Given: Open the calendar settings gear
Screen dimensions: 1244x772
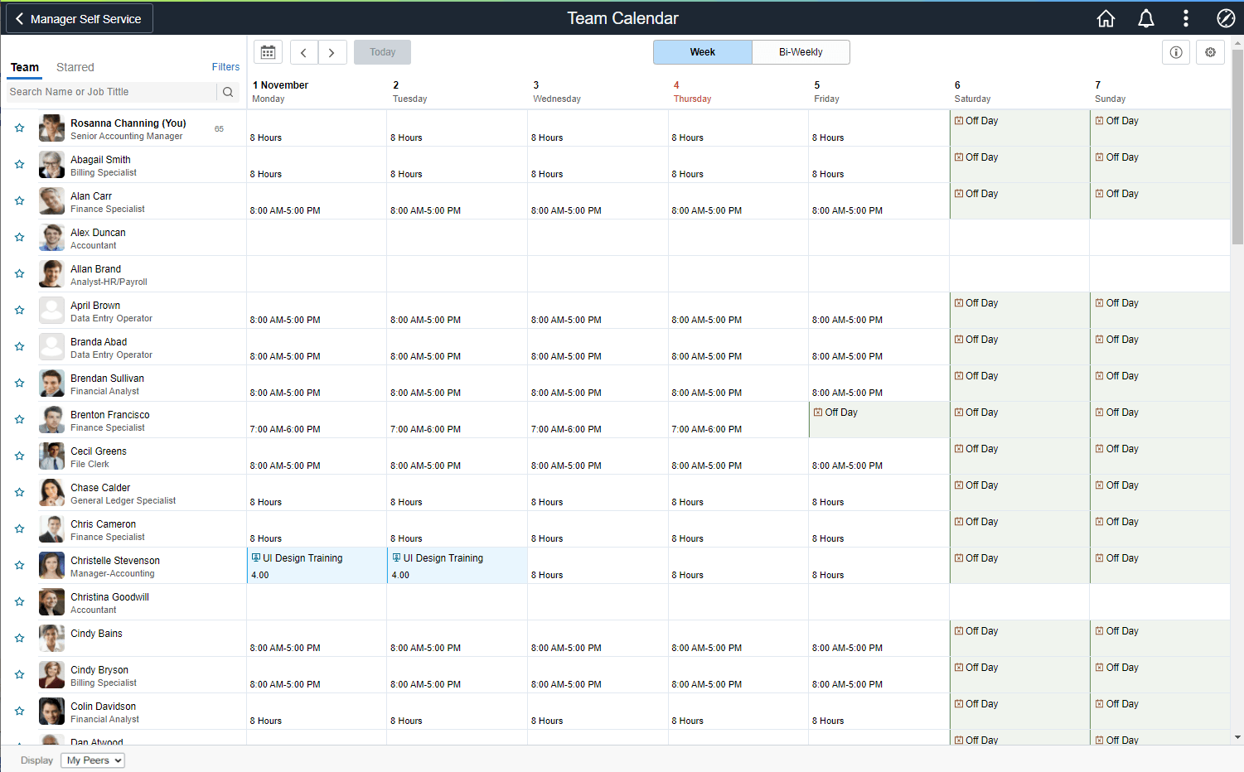Looking at the screenshot, I should point(1210,51).
